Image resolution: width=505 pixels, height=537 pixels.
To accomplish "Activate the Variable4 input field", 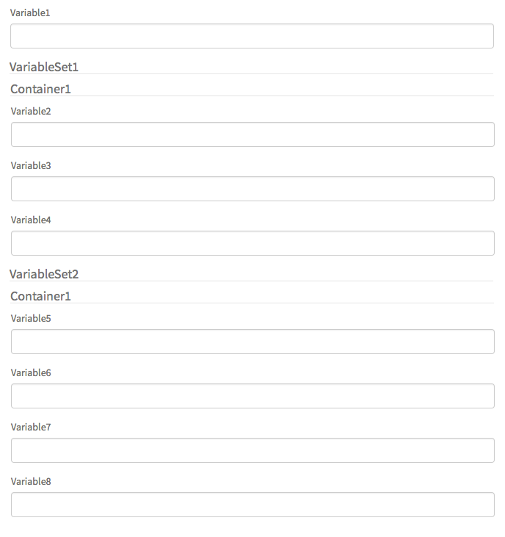I will tap(252, 243).
